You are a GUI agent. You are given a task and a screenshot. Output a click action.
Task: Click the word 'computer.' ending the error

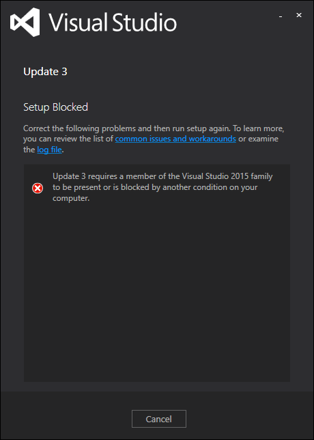pos(71,198)
